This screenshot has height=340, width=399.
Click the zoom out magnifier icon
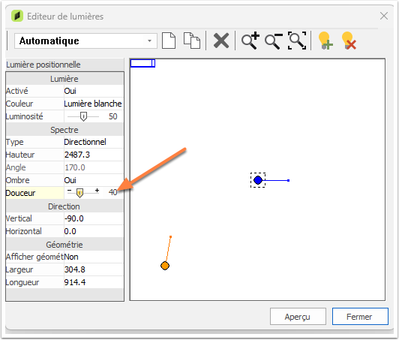pyautogui.click(x=273, y=41)
